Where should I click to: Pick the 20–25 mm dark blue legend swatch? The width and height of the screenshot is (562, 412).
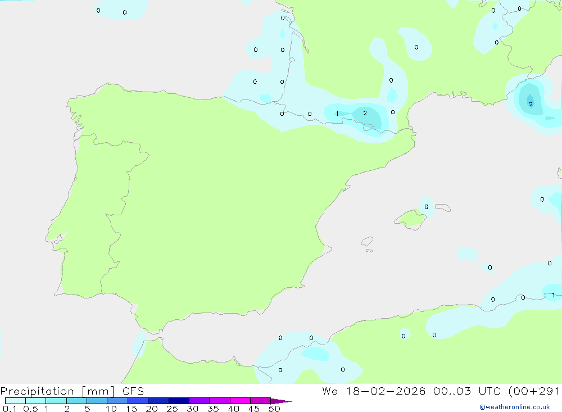click(x=158, y=401)
